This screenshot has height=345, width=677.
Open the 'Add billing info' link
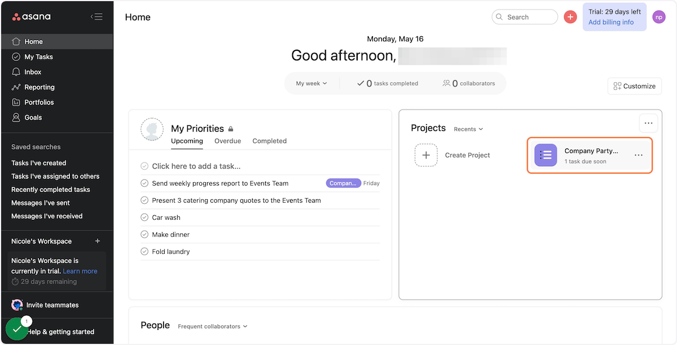[610, 23]
